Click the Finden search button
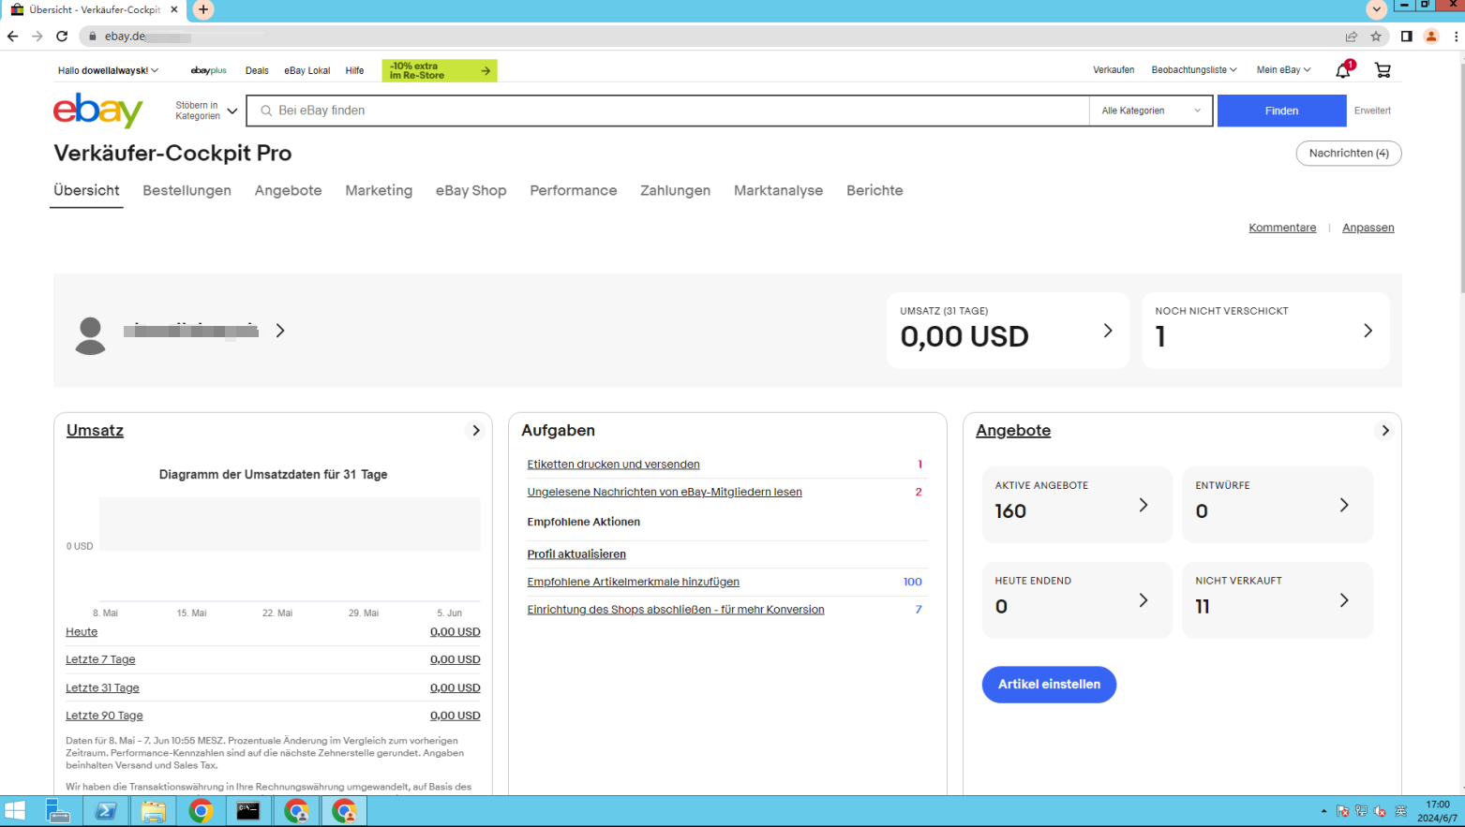Viewport: 1465px width, 827px height. (x=1281, y=111)
